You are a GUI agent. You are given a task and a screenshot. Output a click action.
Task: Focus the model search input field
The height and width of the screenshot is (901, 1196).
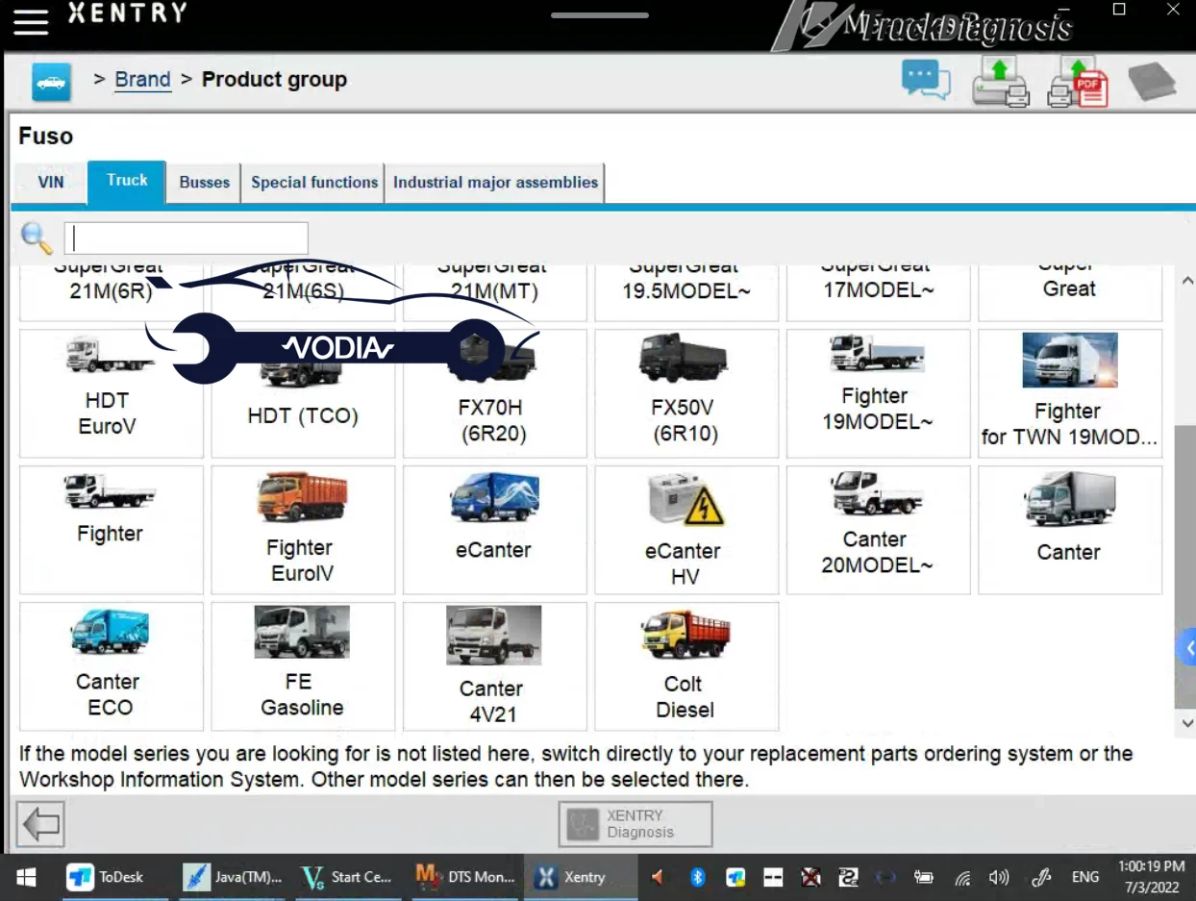(x=187, y=238)
